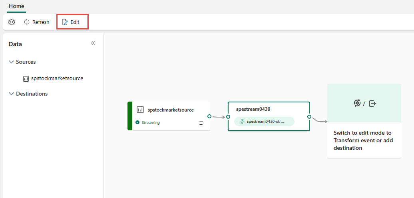This screenshot has width=414, height=198.
Task: Click the Data panel heading
Action: point(15,44)
